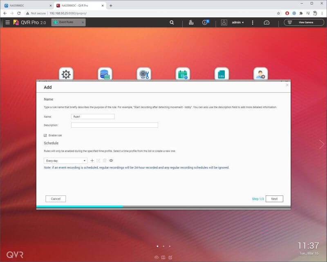Click the Description input field
327x262 pixels.
click(114, 125)
